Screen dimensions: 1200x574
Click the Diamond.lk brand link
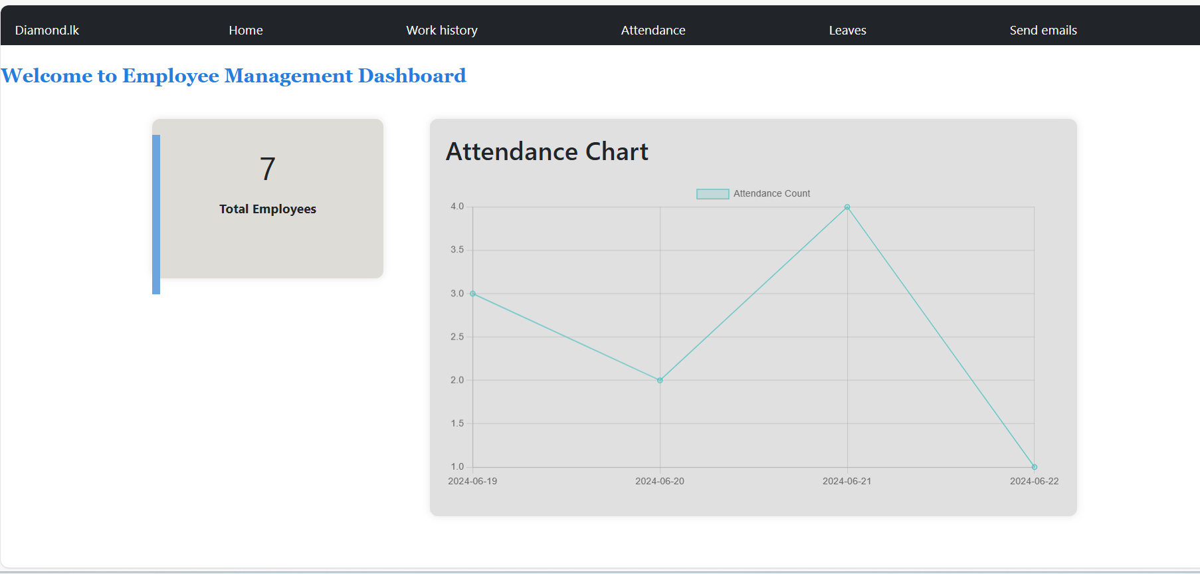tap(47, 31)
